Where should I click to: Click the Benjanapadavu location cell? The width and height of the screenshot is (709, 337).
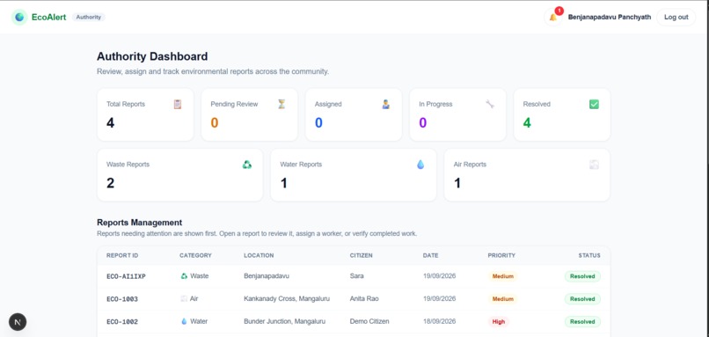click(x=267, y=276)
